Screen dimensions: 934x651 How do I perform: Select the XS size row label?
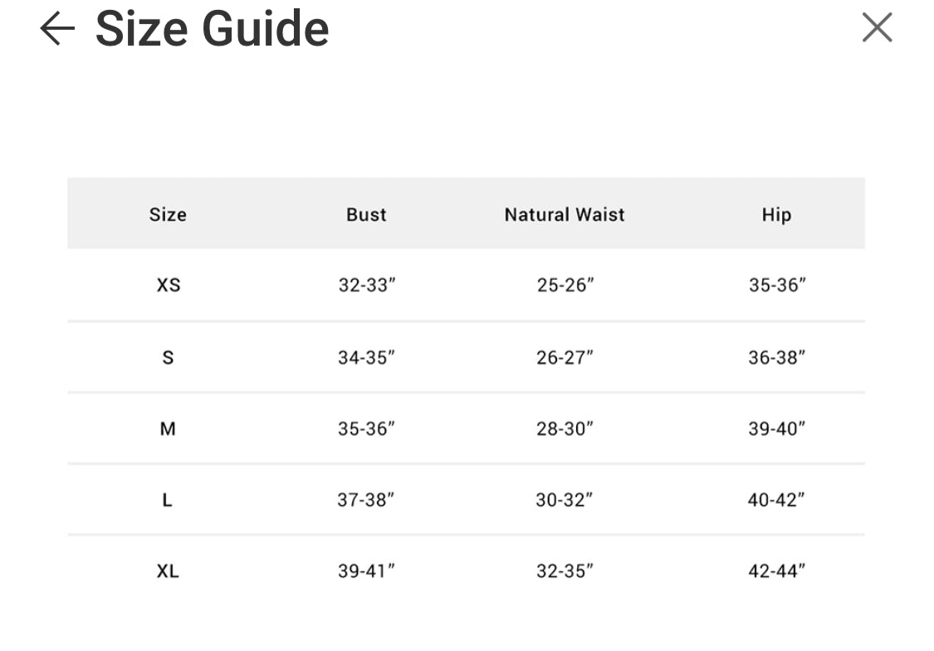(169, 285)
